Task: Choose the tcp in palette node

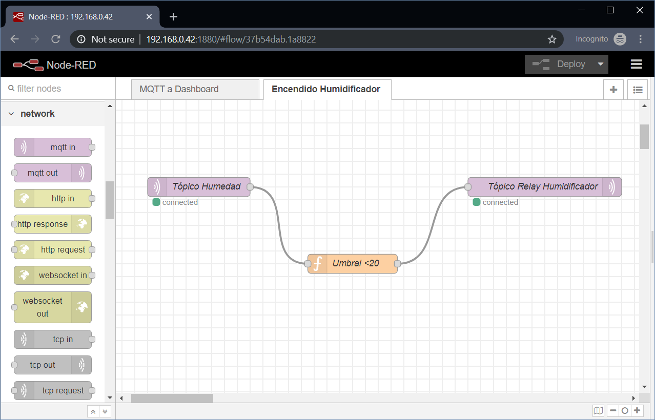Action: (x=53, y=339)
